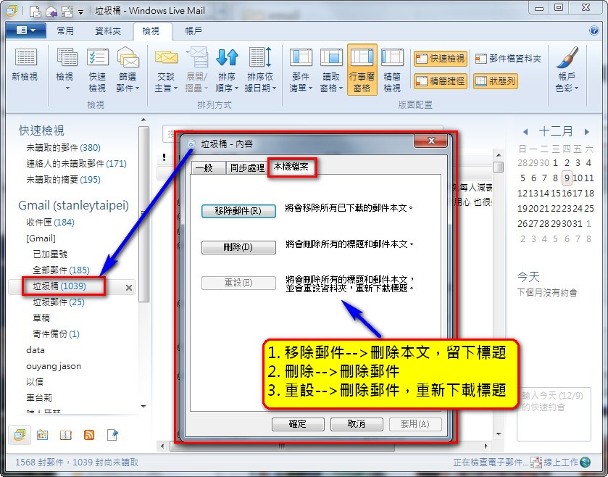
Task: Open the View icon in ribbon
Action: coord(67,57)
